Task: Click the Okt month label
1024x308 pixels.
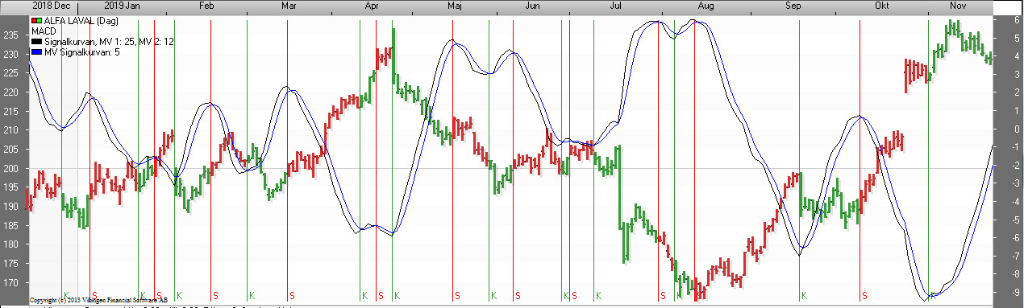Action: pyautogui.click(x=880, y=6)
